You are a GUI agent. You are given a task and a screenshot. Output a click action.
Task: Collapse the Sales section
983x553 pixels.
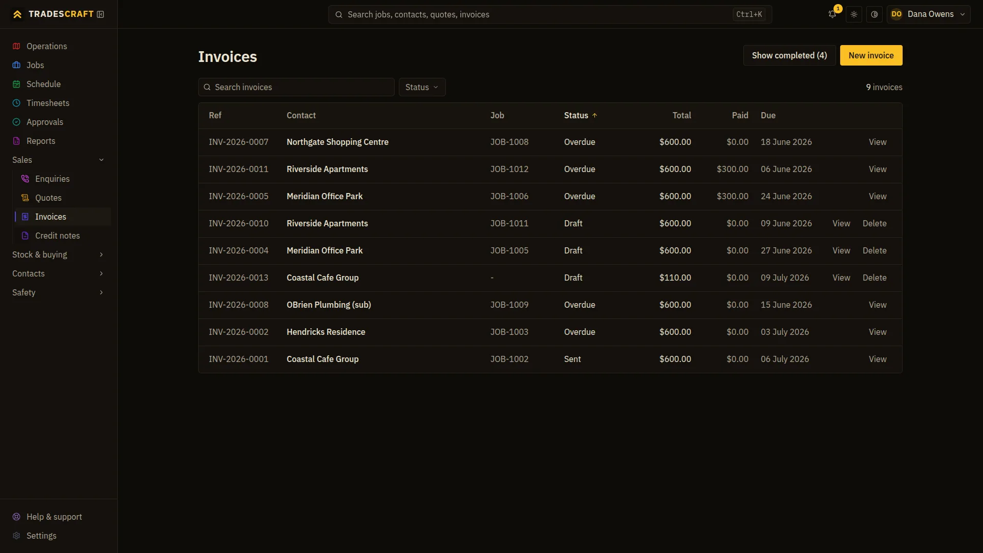pos(58,160)
